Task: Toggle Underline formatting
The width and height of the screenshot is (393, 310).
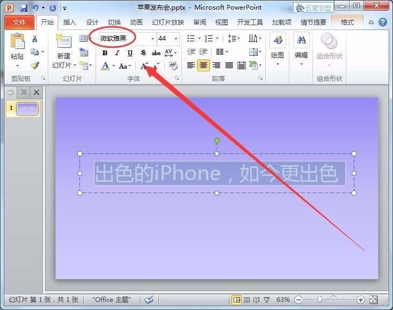Action: coord(130,53)
